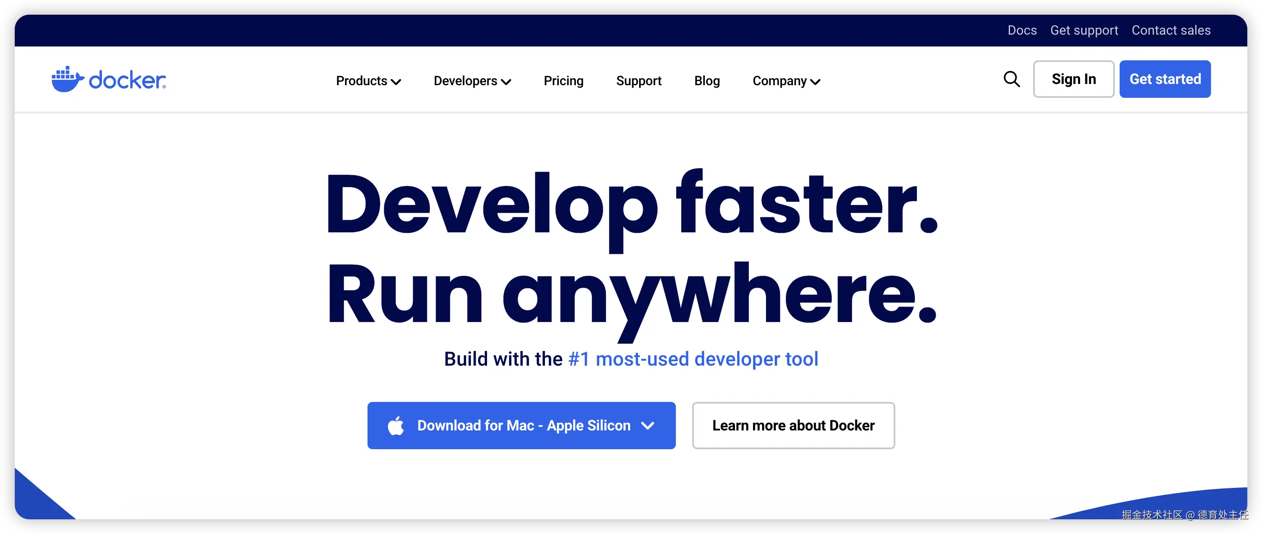Click Download for Mac - Apple Silicon text
The image size is (1262, 534).
tap(523, 425)
